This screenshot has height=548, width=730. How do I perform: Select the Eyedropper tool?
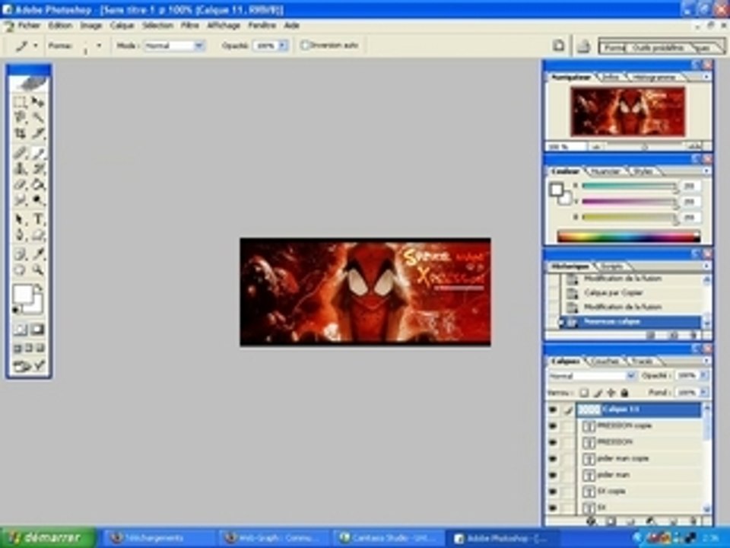coord(38,254)
